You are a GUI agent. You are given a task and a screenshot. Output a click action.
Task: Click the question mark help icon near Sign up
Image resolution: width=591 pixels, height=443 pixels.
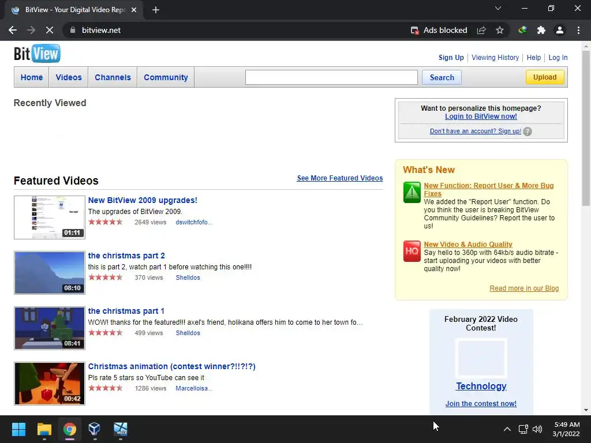(x=528, y=132)
